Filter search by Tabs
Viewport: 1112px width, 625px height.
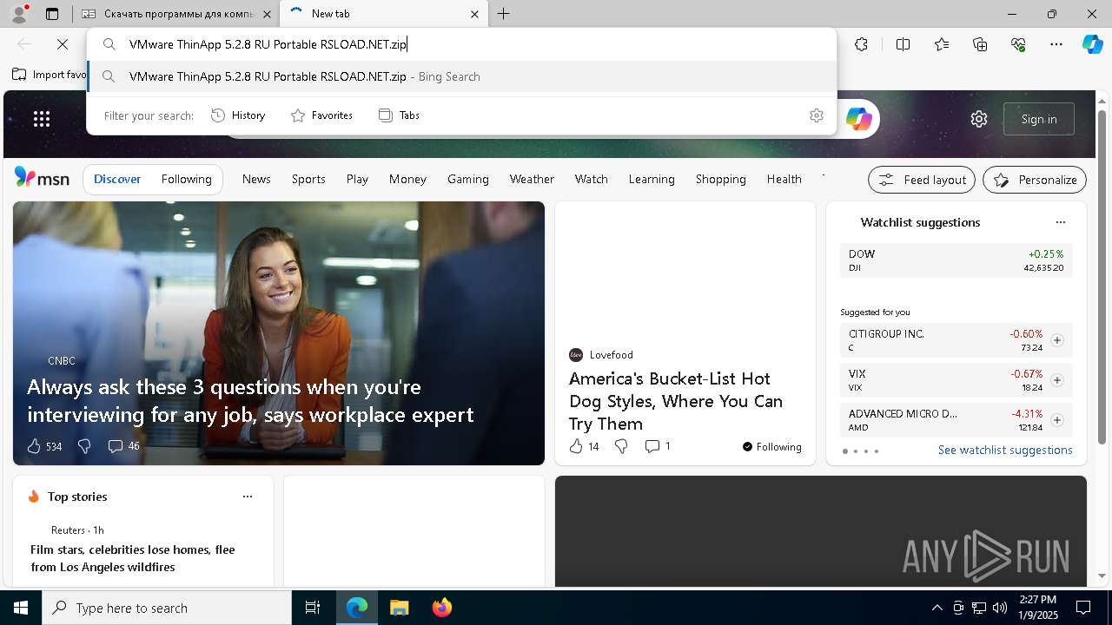pyautogui.click(x=399, y=115)
